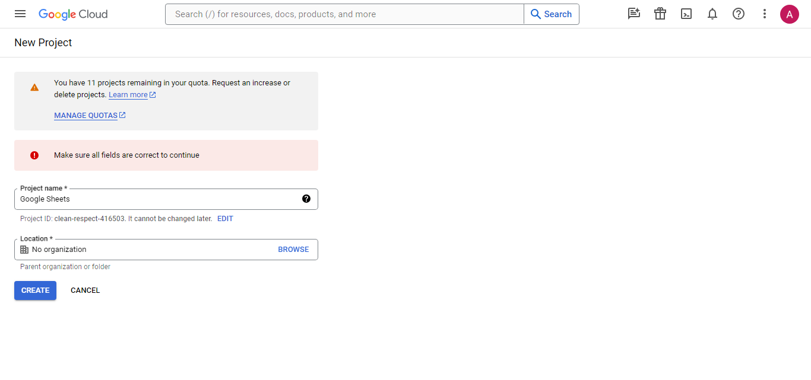Open the MANAGE QUOTAS link

point(86,116)
